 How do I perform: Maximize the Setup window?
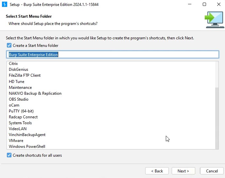point(204,4)
